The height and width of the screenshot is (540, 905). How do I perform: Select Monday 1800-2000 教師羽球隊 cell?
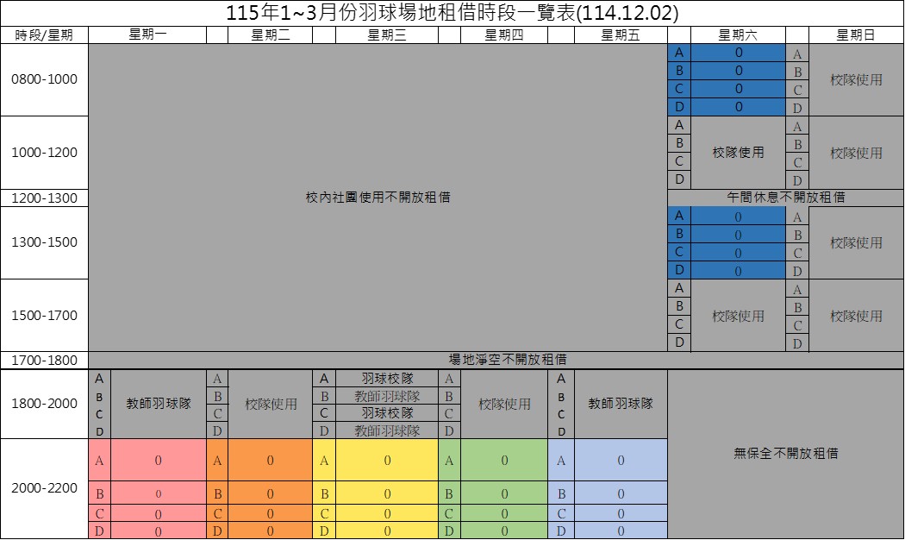tap(159, 404)
